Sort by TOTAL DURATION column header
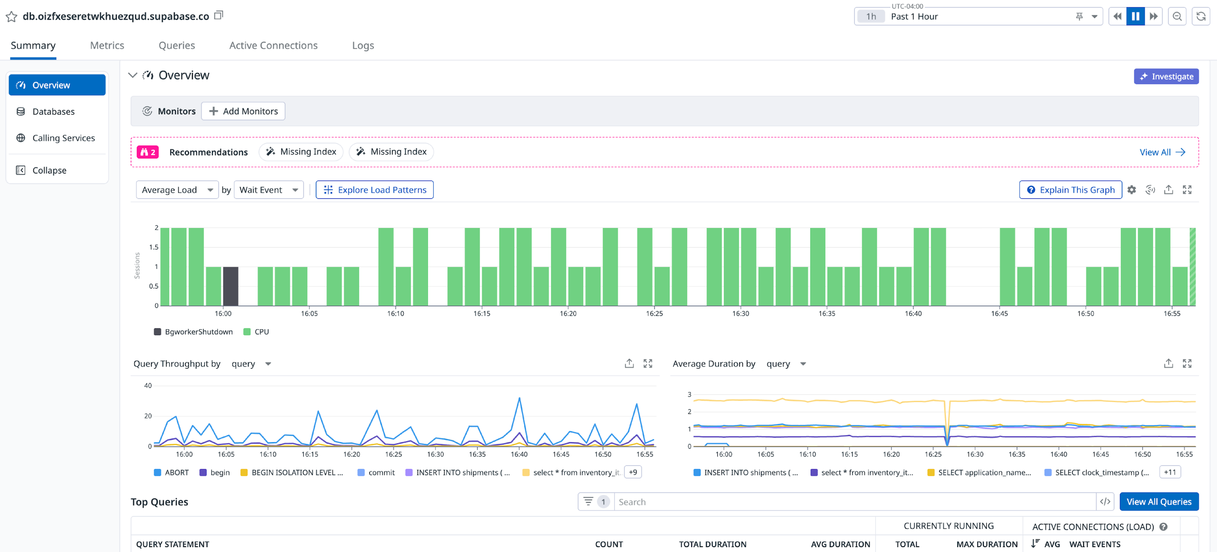This screenshot has height=552, width=1217. click(713, 544)
